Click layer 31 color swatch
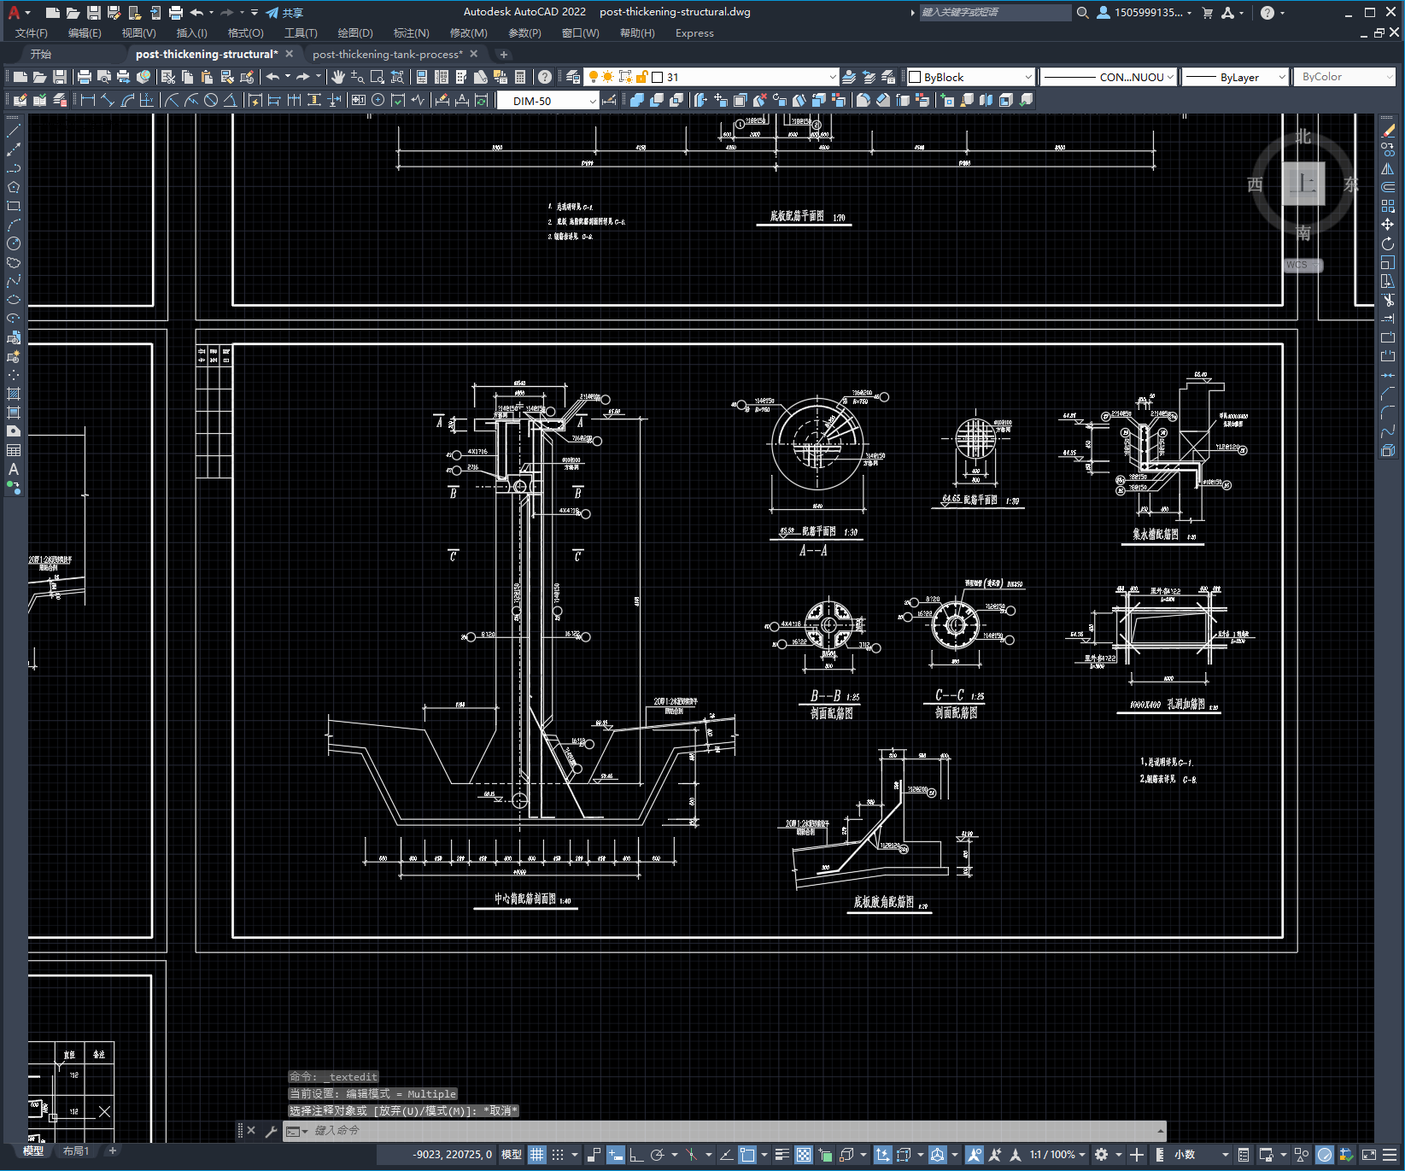The height and width of the screenshot is (1171, 1405). tap(658, 77)
